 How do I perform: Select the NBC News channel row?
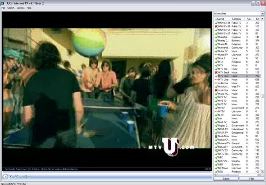tap(237, 157)
